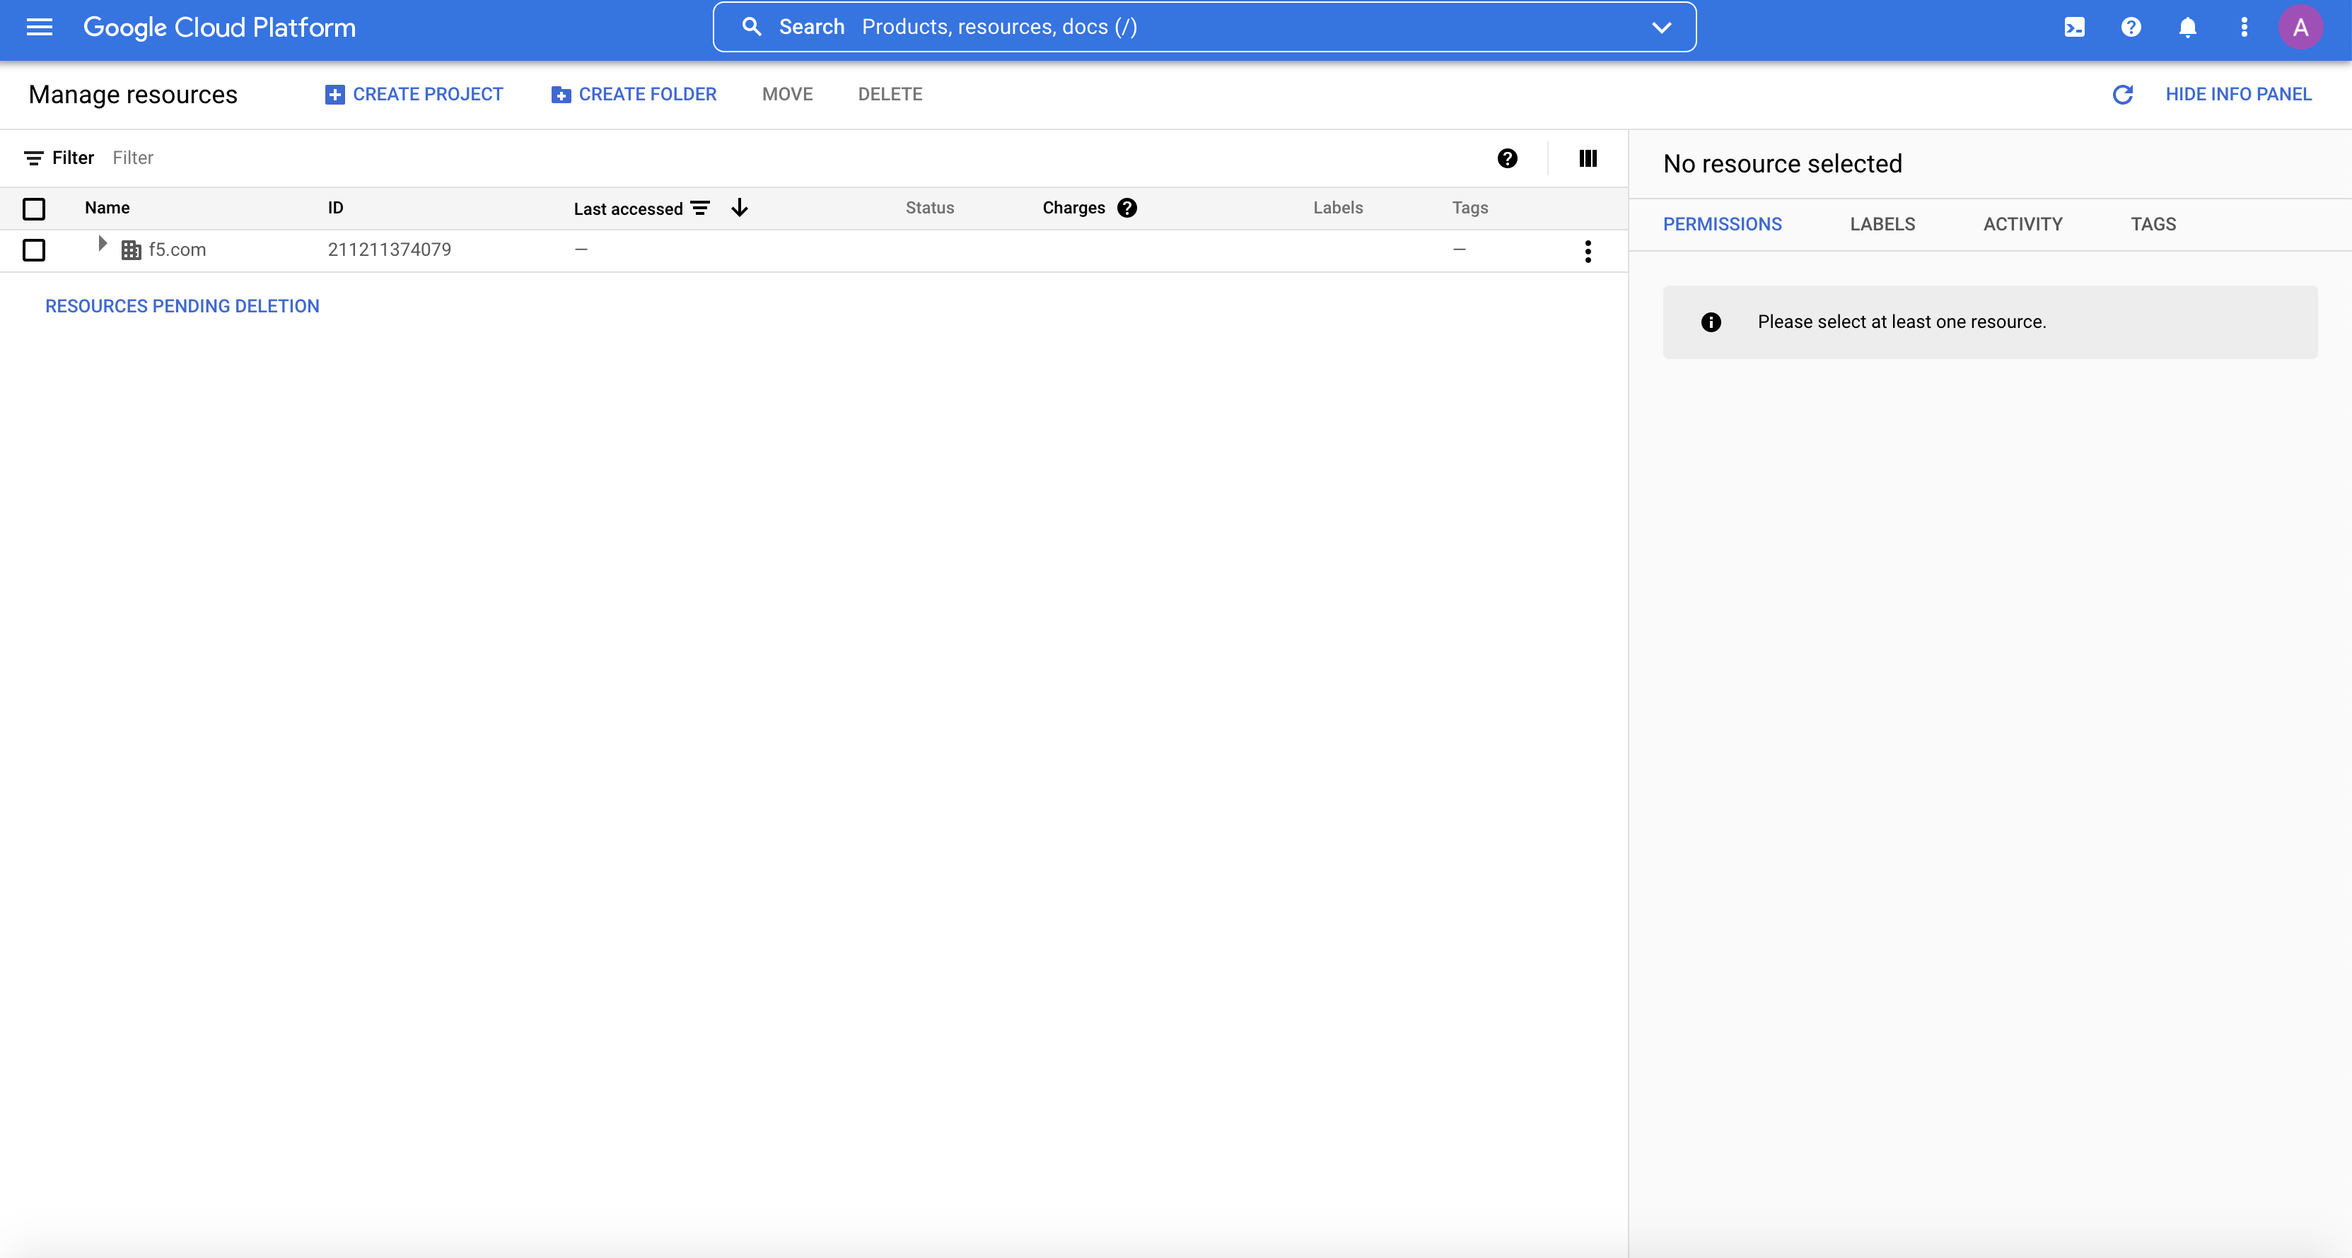Refresh the resource list
Viewport: 2352px width, 1258px height.
point(2123,94)
